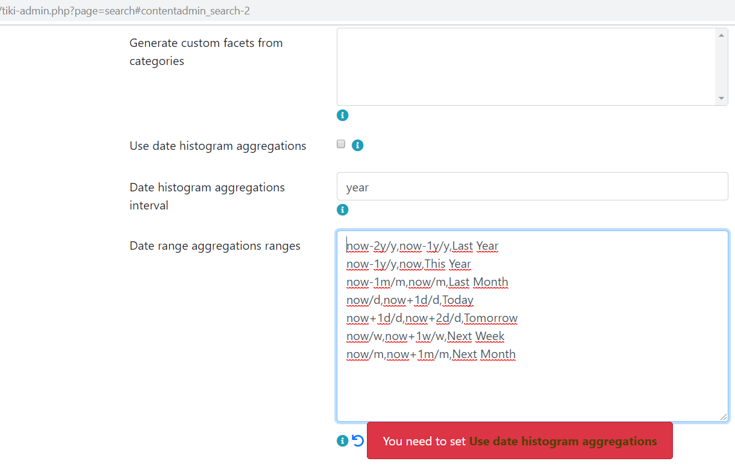The width and height of the screenshot is (735, 476).
Task: Focus the Date histogram aggregations interval field
Action: tap(533, 187)
